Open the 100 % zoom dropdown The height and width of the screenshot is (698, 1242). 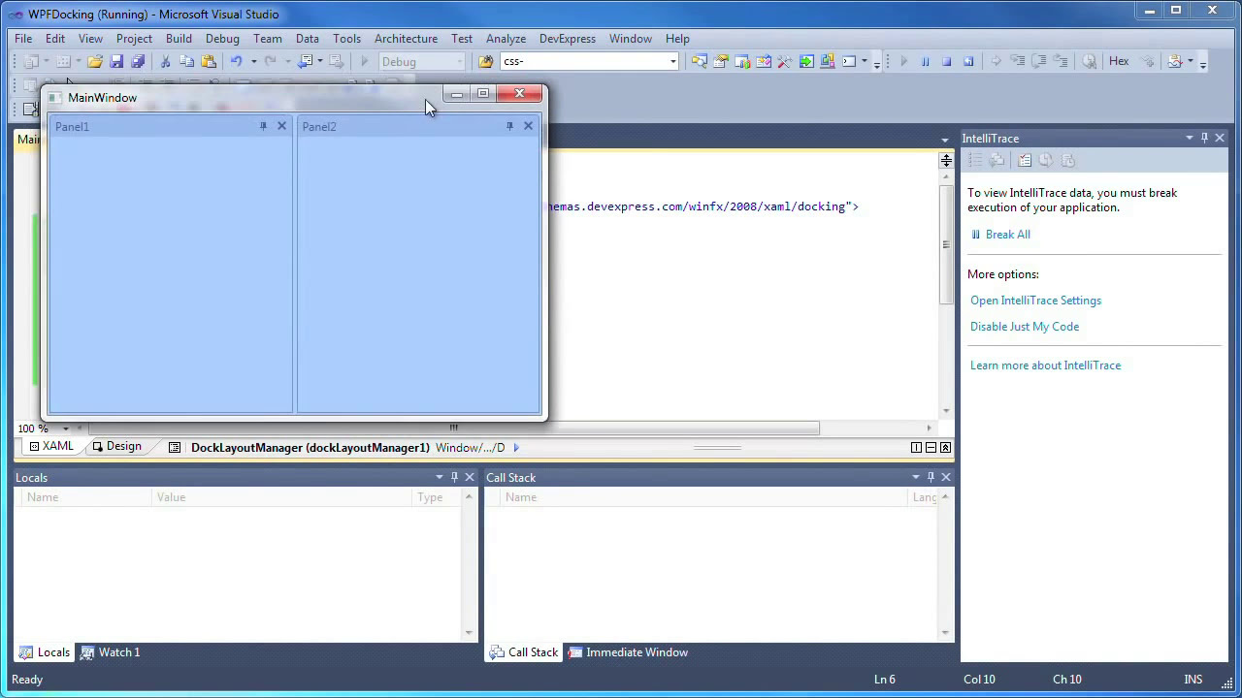(x=66, y=428)
